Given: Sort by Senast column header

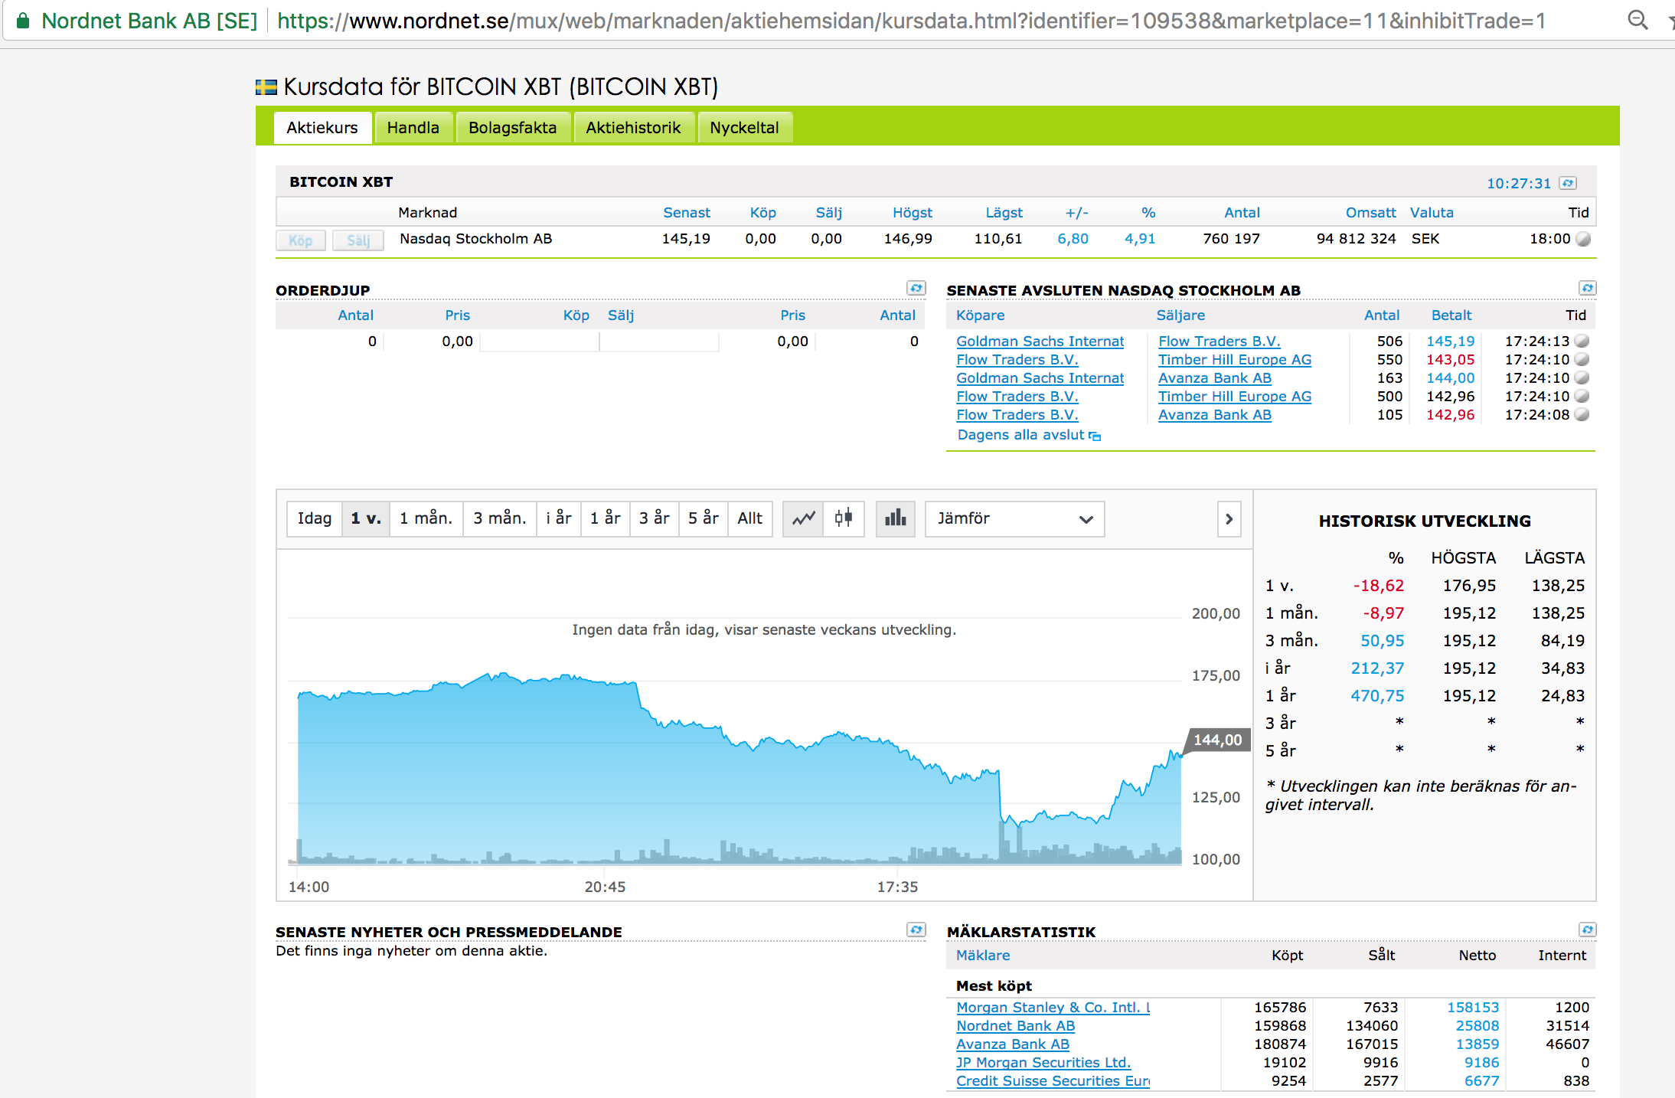Looking at the screenshot, I should [686, 213].
